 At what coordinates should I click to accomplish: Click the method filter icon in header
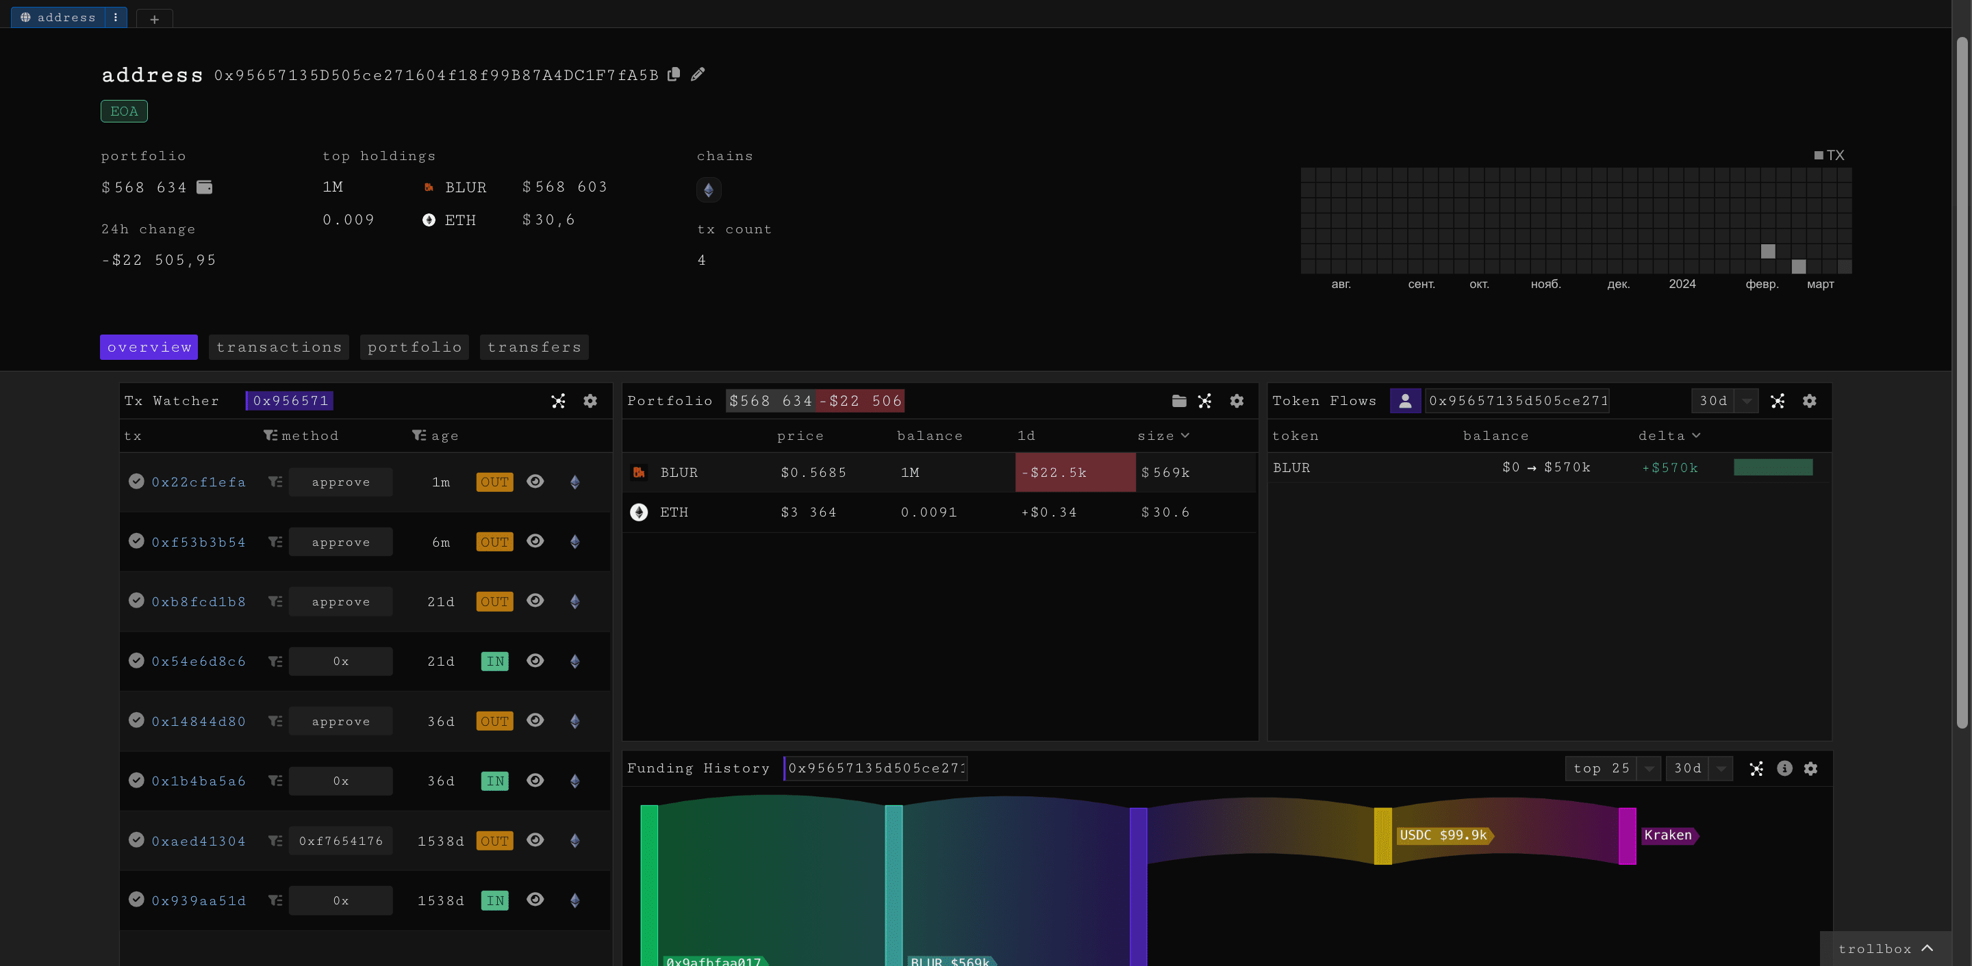pos(270,435)
